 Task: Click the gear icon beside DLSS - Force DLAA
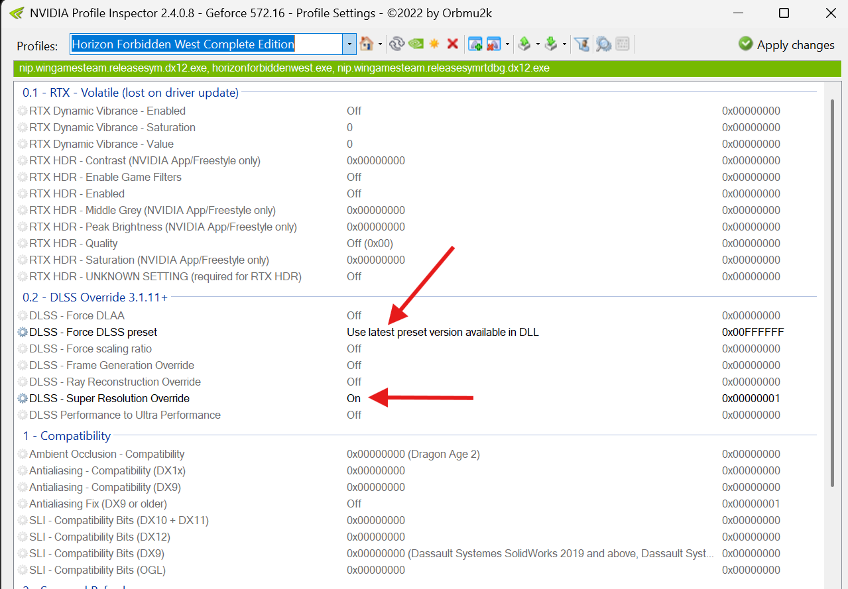tap(23, 315)
